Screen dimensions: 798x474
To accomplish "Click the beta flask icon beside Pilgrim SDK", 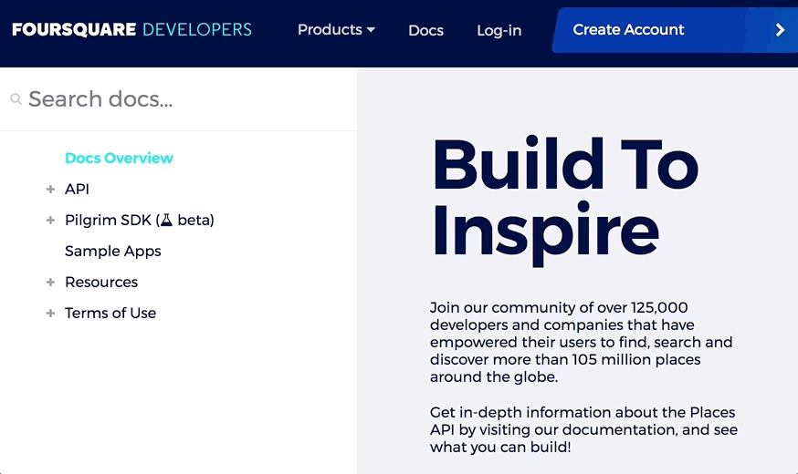I will [x=166, y=220].
